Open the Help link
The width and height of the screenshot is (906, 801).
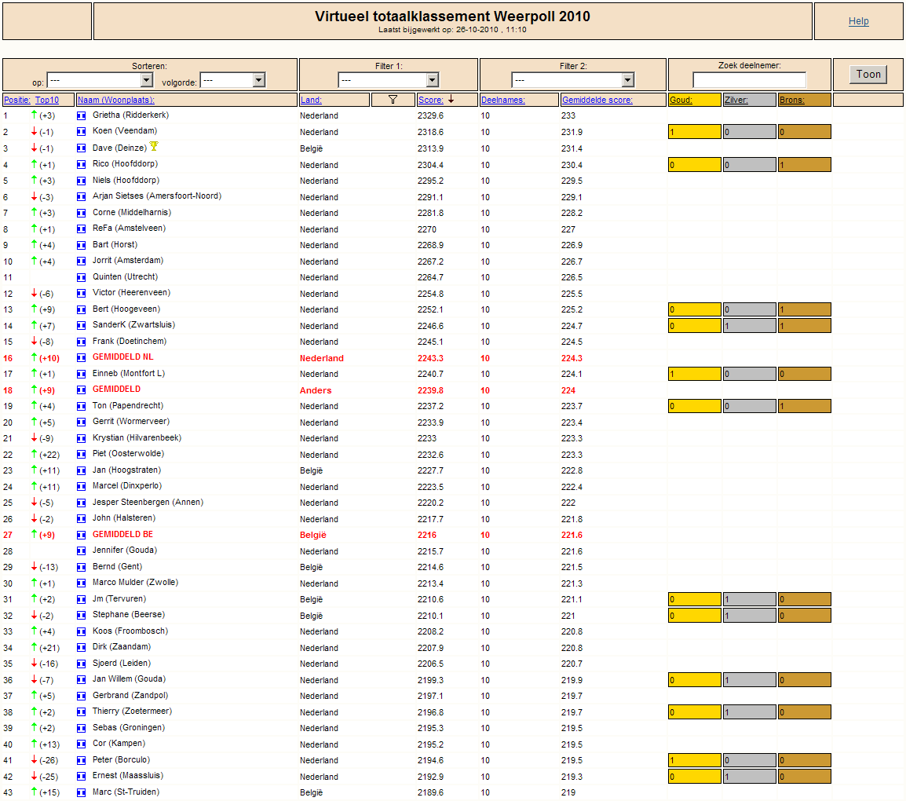(x=859, y=21)
